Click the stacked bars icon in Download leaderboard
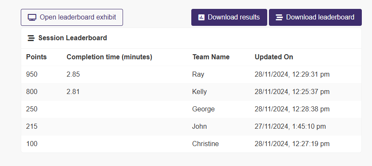This screenshot has width=372, height=166. (x=279, y=17)
